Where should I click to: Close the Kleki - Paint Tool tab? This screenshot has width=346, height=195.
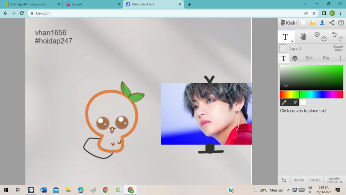pyautogui.click(x=180, y=4)
